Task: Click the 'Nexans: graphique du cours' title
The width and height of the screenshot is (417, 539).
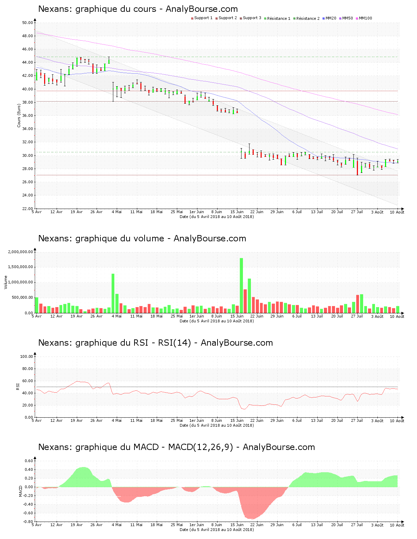Action: [x=97, y=9]
